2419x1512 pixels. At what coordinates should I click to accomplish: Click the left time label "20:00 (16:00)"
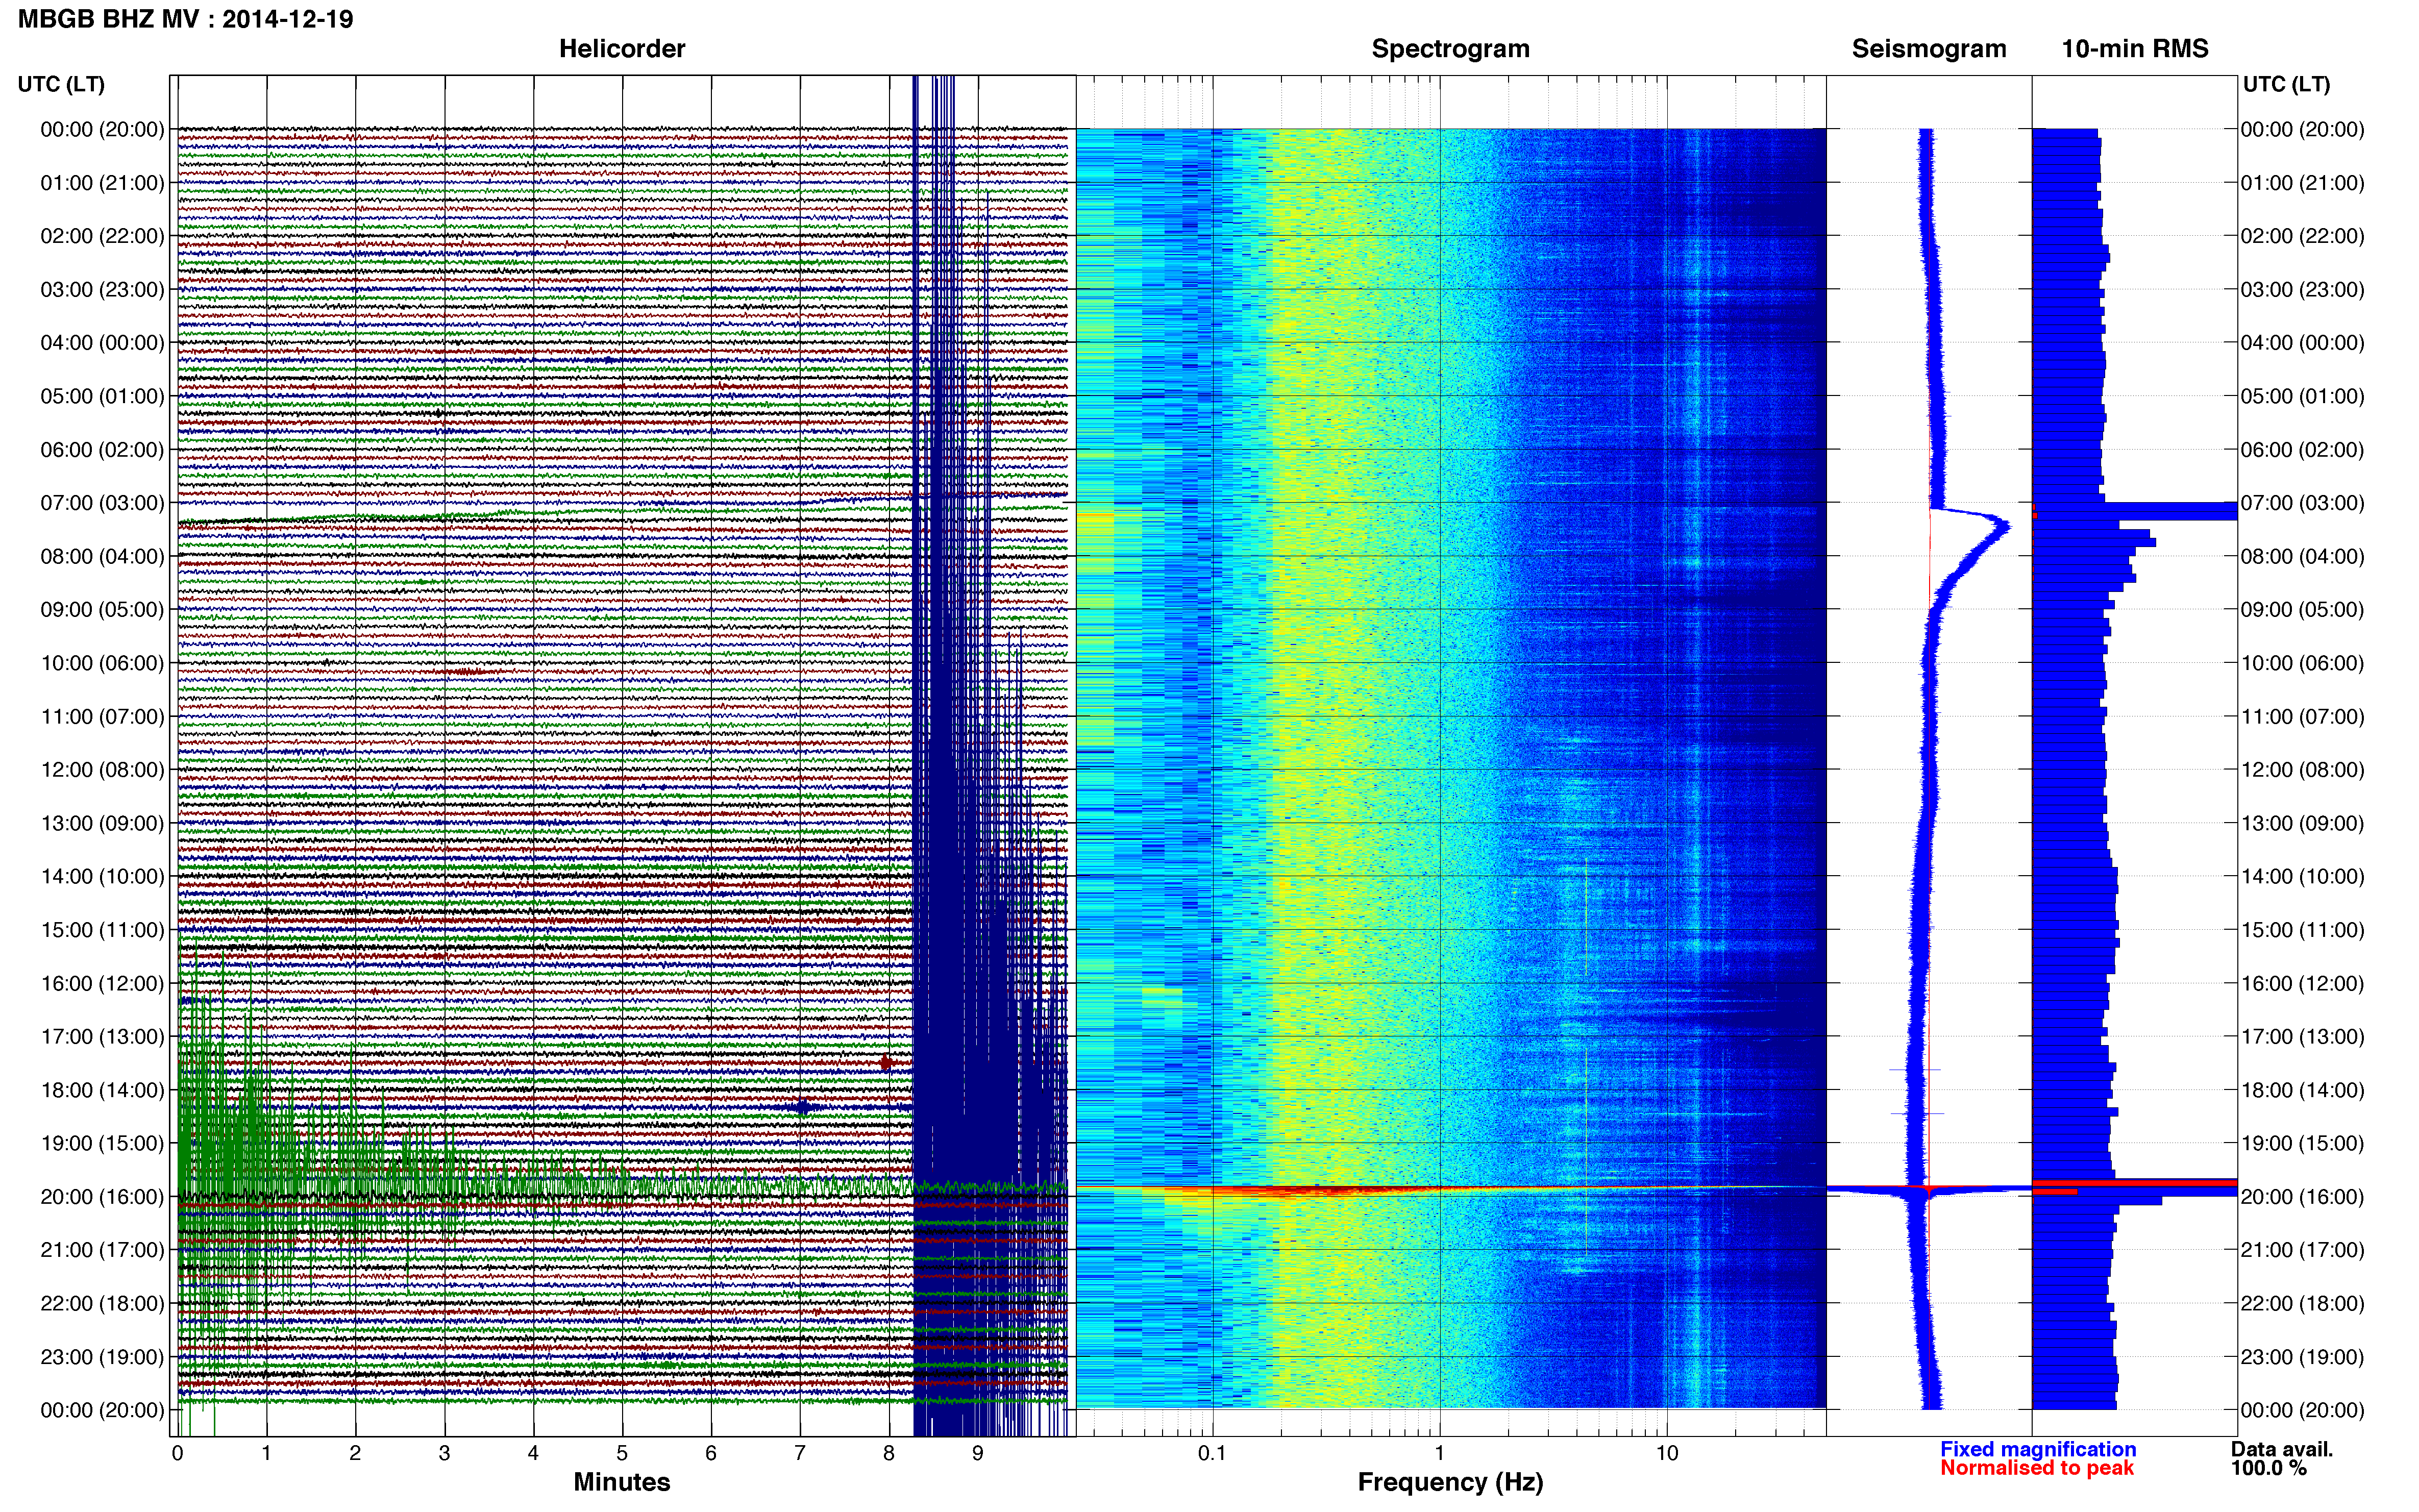point(102,1197)
